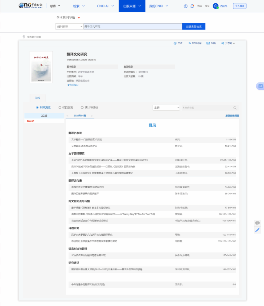
Task: Click the floating pencil edit icon
Action: 257,230
